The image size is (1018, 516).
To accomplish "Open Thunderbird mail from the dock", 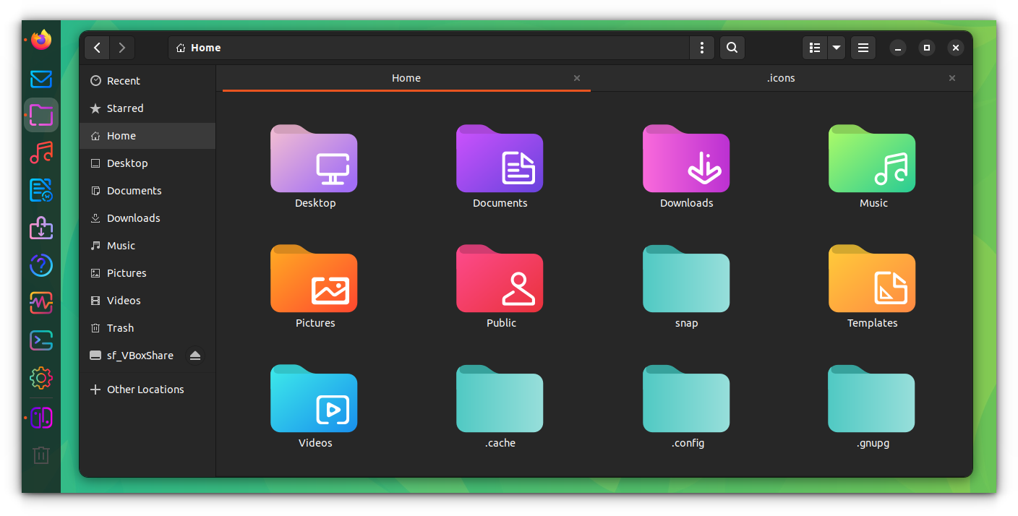I will (40, 79).
